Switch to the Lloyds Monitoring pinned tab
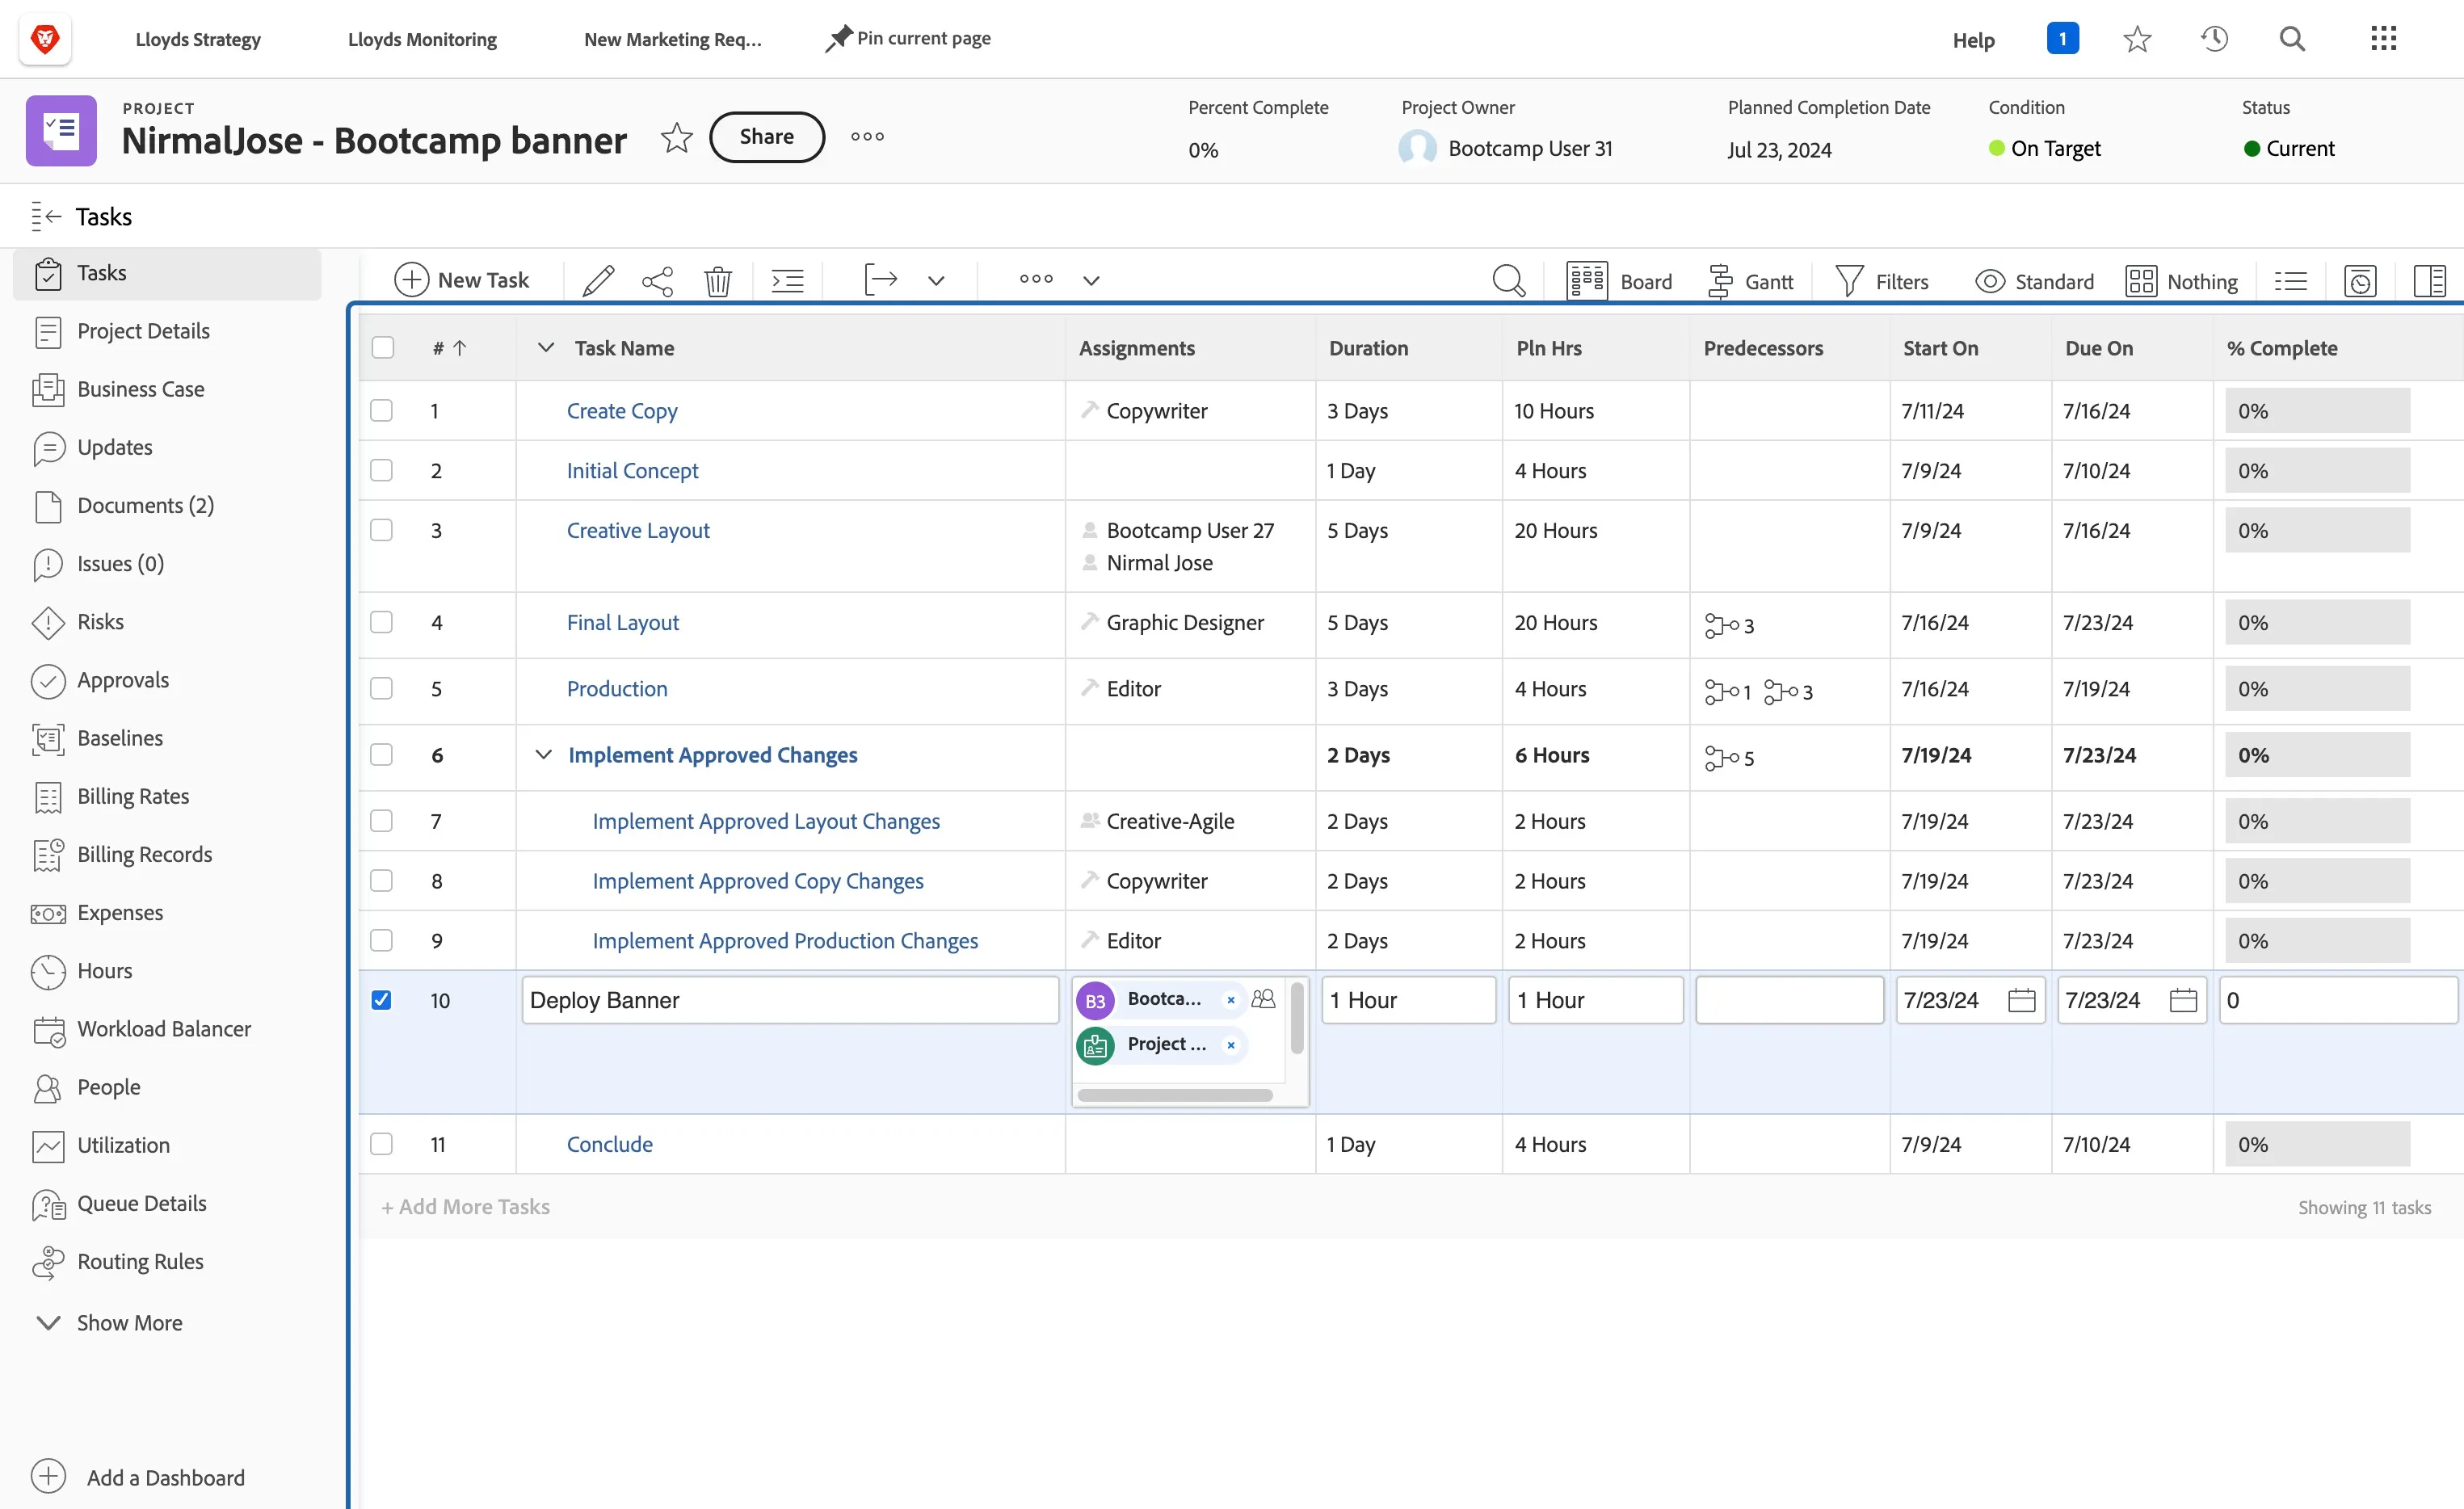The height and width of the screenshot is (1509, 2464). (422, 39)
